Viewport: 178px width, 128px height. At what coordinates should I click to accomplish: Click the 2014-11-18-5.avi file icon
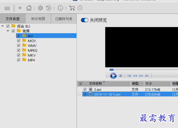pyautogui.click(x=90, y=94)
